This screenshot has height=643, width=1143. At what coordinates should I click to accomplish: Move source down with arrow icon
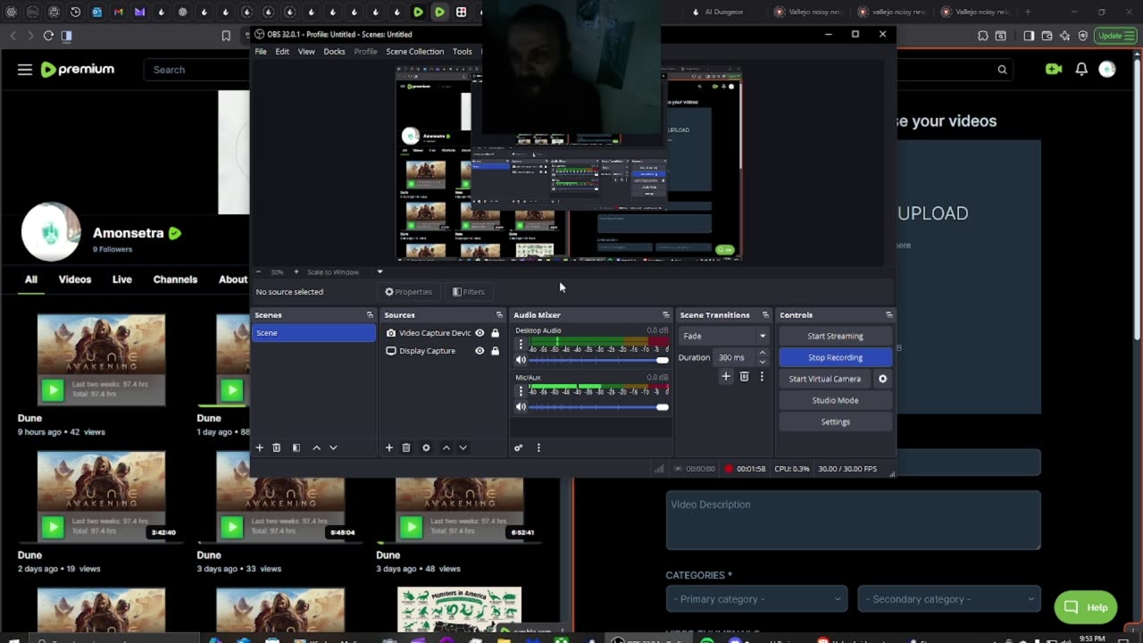pos(463,447)
